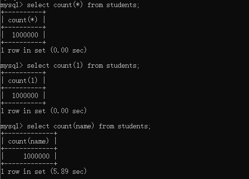Click the first '0.00 sec' result line
This screenshot has width=249, height=179.
43,50
